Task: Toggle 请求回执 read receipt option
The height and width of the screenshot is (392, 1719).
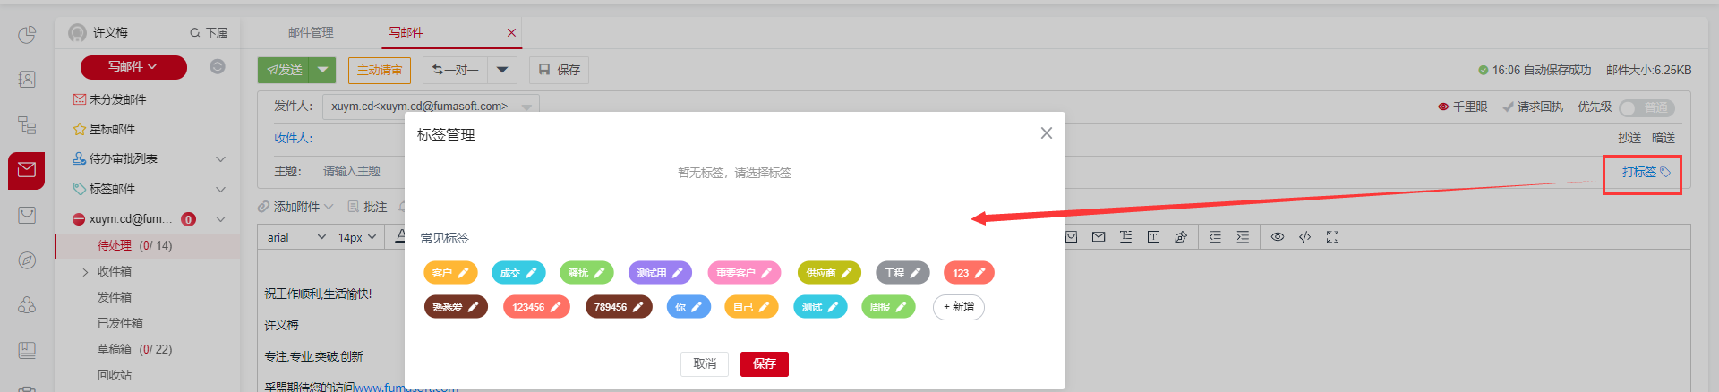Action: click(1533, 107)
